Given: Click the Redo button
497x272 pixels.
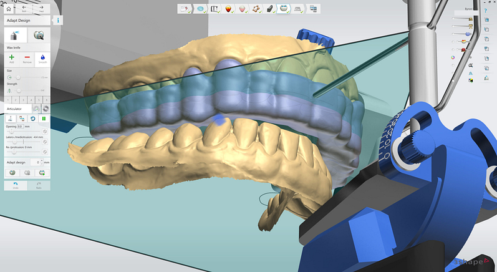Looking at the screenshot, I should coord(39,185).
